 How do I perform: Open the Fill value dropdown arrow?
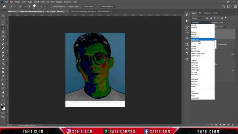coord(225,27)
